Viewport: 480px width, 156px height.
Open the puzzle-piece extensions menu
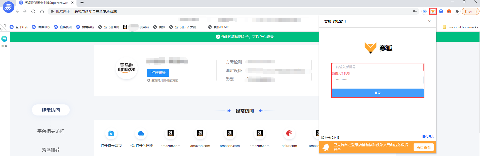pyautogui.click(x=457, y=11)
